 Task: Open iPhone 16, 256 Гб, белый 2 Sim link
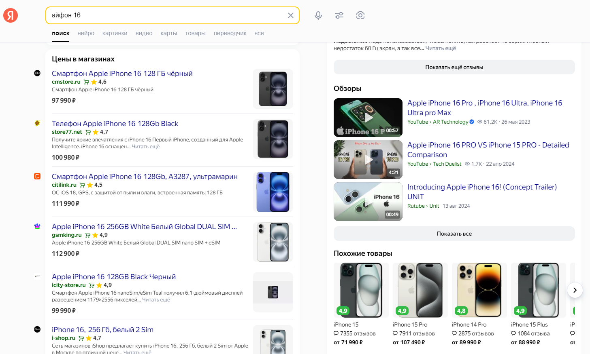[102, 329]
